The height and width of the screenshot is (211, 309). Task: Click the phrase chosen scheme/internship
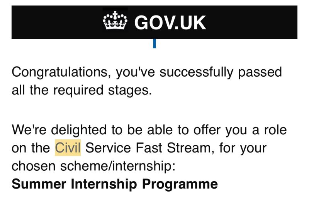(93, 166)
